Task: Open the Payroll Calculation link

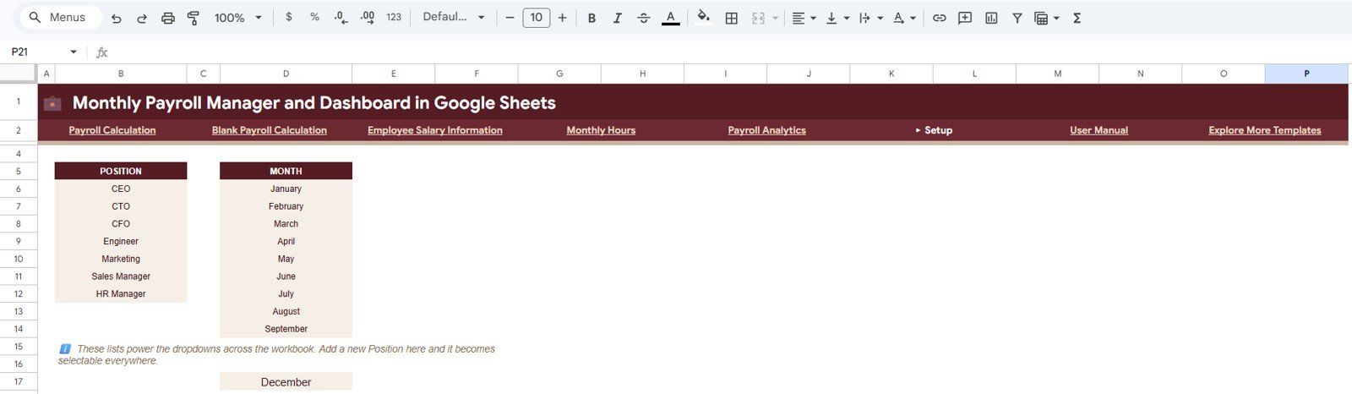Action: tap(112, 130)
